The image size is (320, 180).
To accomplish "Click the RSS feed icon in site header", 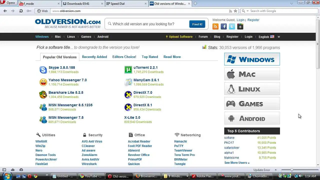I will (x=215, y=27).
